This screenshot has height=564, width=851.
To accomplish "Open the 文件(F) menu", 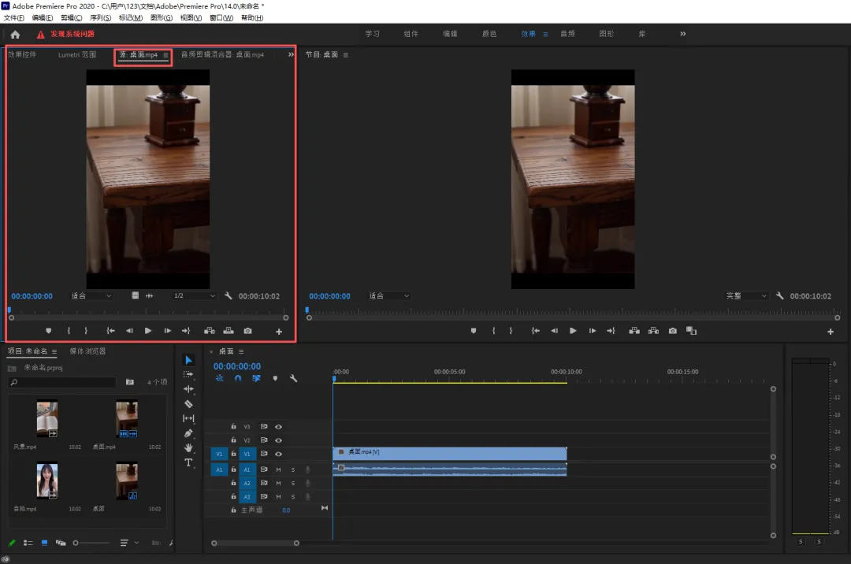I will (14, 17).
